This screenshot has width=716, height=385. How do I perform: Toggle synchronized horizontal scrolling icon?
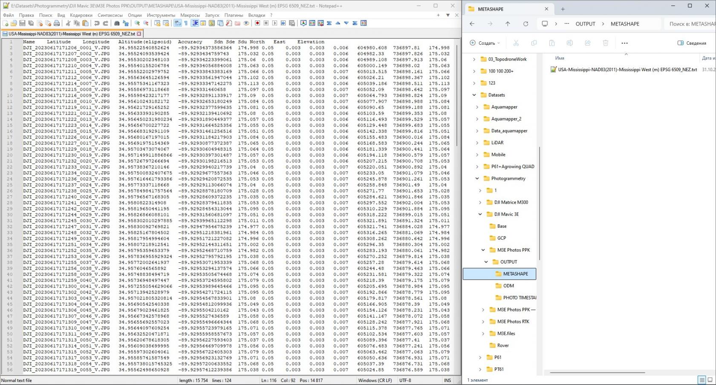166,23
